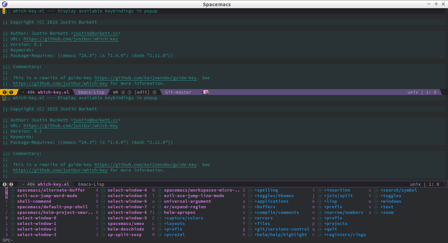Open justin@burkett.cc email link in upper window
The height and width of the screenshot is (243, 448).
tap(95, 33)
